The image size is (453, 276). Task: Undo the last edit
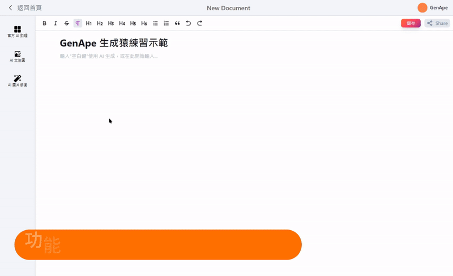pyautogui.click(x=189, y=23)
